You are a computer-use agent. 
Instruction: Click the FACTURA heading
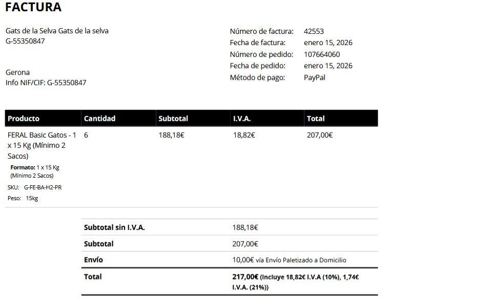pyautogui.click(x=33, y=7)
